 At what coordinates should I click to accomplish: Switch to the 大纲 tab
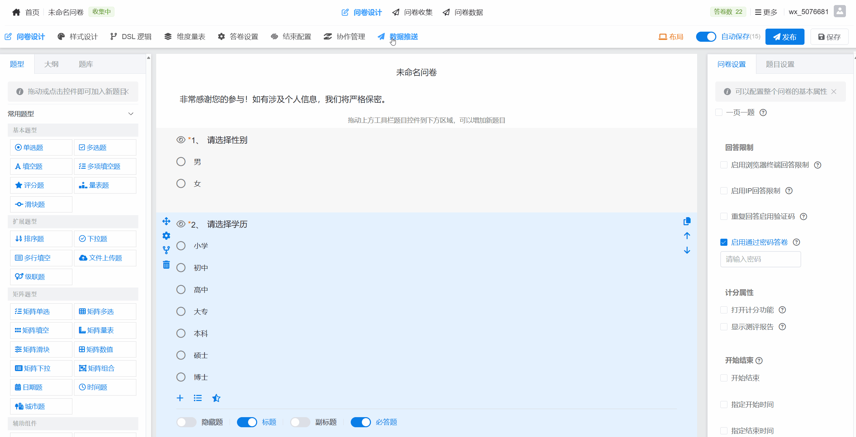(x=52, y=64)
